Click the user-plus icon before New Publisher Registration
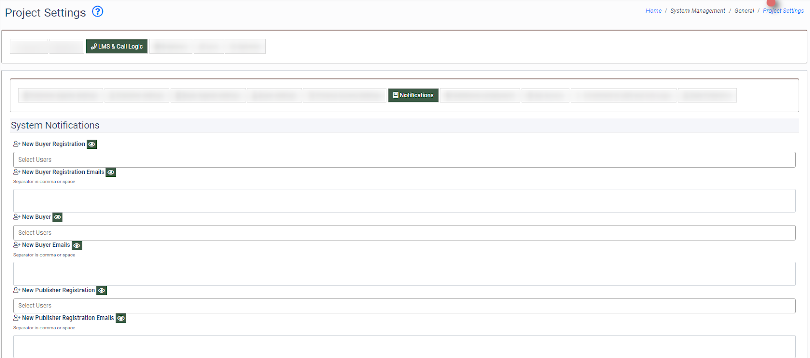 pyautogui.click(x=17, y=290)
